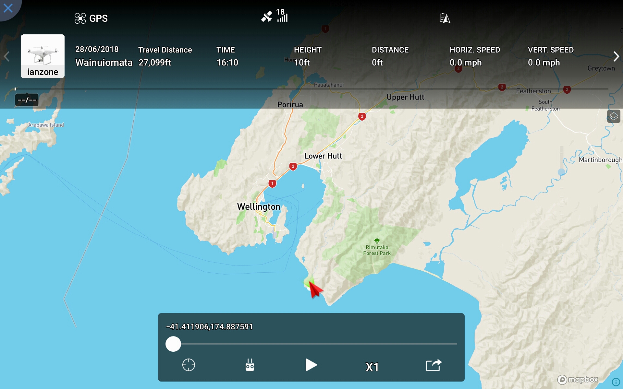
Task: Click the DISTANCE value 0ft
Action: pyautogui.click(x=377, y=63)
